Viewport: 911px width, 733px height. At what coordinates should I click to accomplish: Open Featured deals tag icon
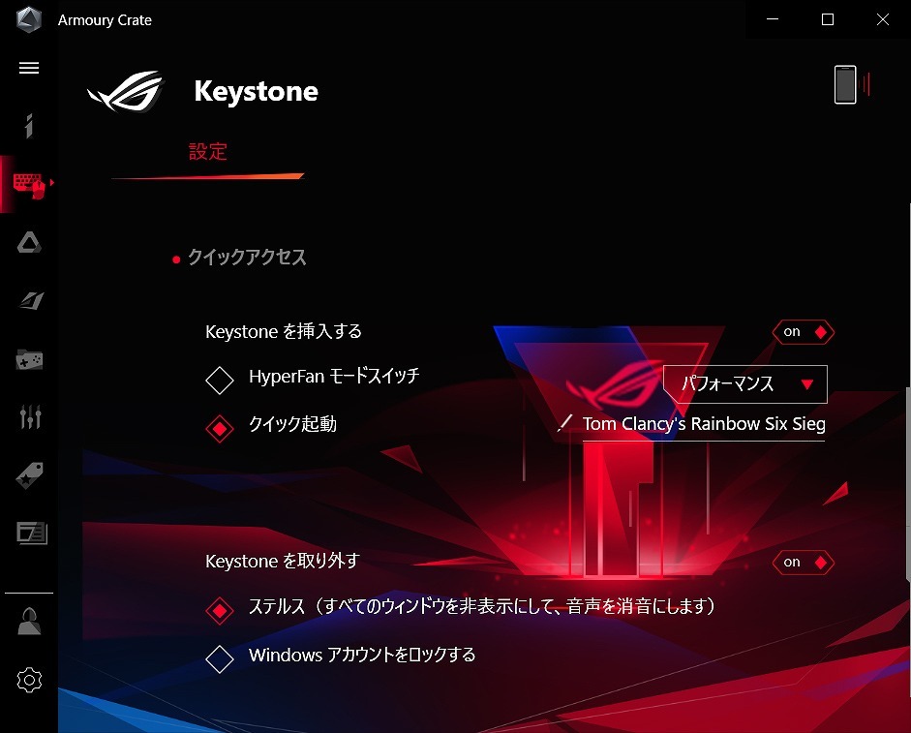(29, 475)
